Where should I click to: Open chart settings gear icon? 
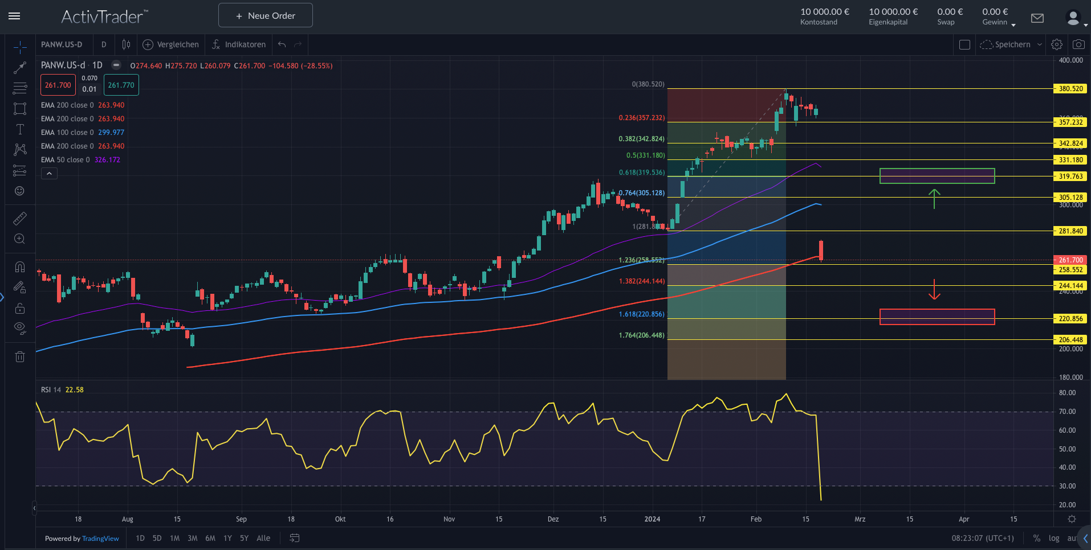point(1057,44)
